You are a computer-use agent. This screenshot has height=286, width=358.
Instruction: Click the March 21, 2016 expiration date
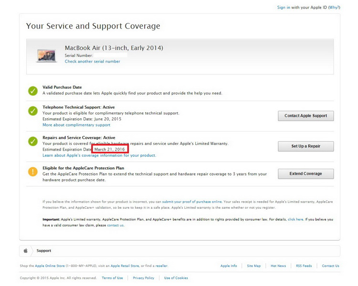point(110,149)
